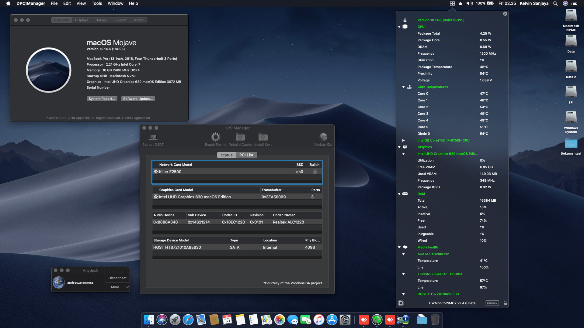Switch to the PCI List tab
The image size is (584, 328).
tap(246, 155)
